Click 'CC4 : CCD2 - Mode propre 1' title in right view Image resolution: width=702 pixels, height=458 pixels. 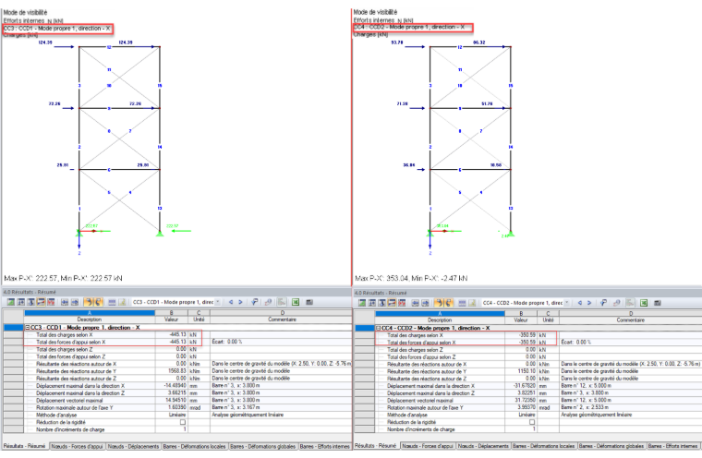click(x=409, y=28)
